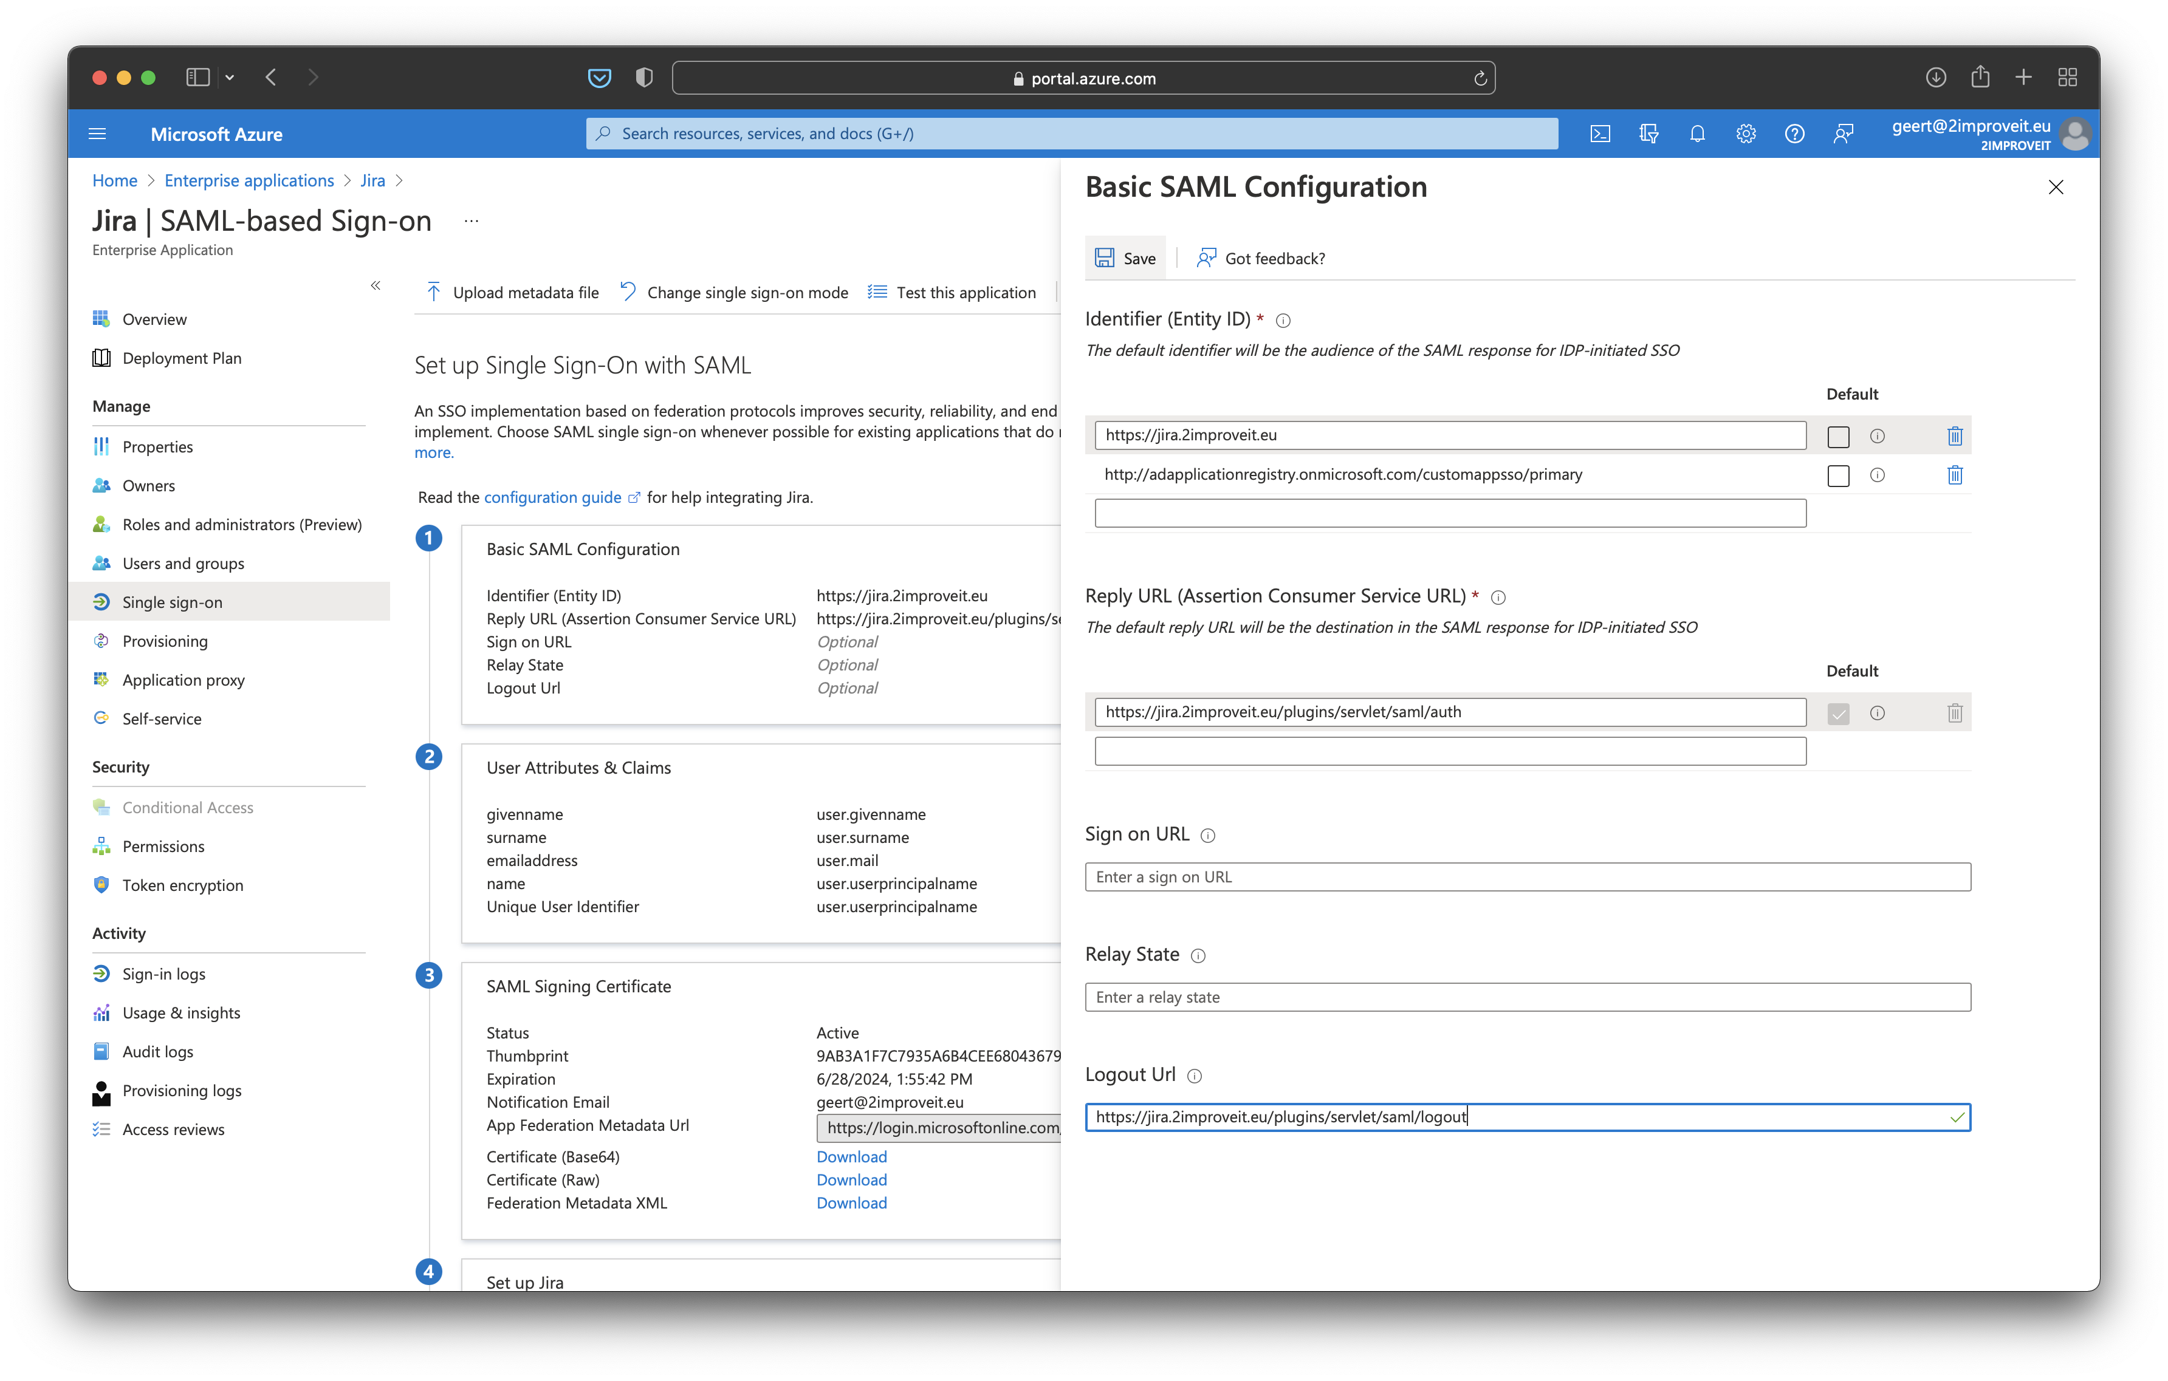The image size is (2168, 1381).
Task: Show info icon on adapplicationregistry identifier row
Action: 1877,475
